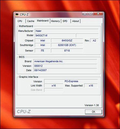This screenshot has height=129, width=120.
Task: Open the SPD tab
Action: click(65, 21)
